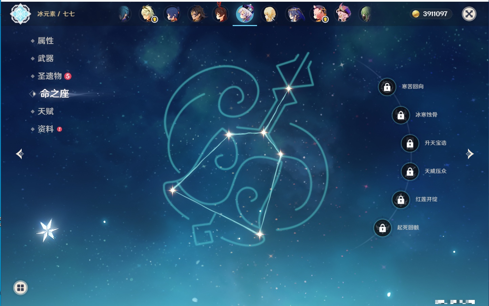Image resolution: width=489 pixels, height=306 pixels.
Task: Click the bottommost glowing star node of the constellation
Action: (260, 234)
